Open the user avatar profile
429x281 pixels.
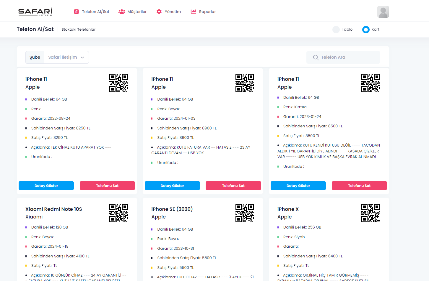click(x=383, y=12)
